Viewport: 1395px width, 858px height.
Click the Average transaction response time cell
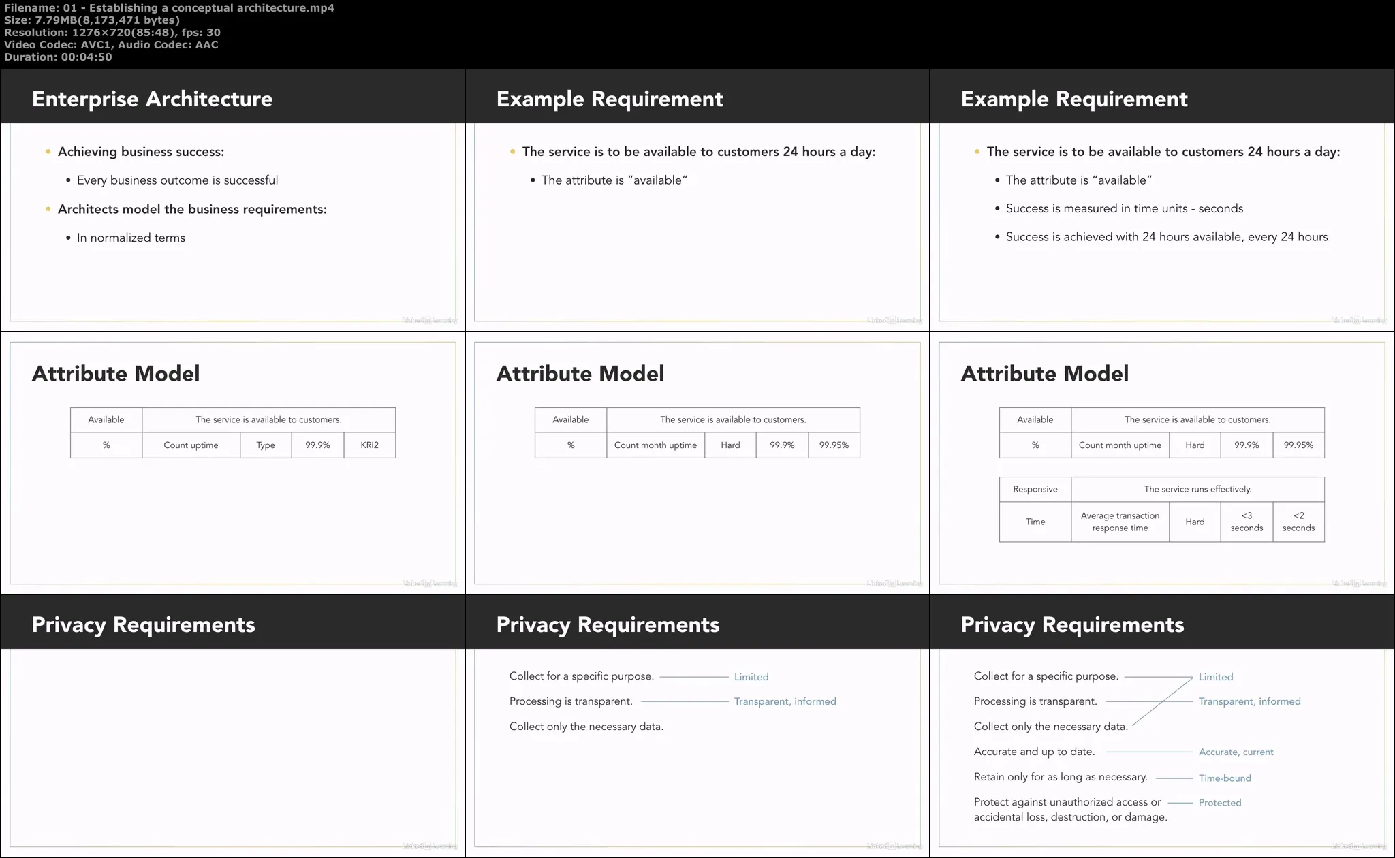point(1119,522)
